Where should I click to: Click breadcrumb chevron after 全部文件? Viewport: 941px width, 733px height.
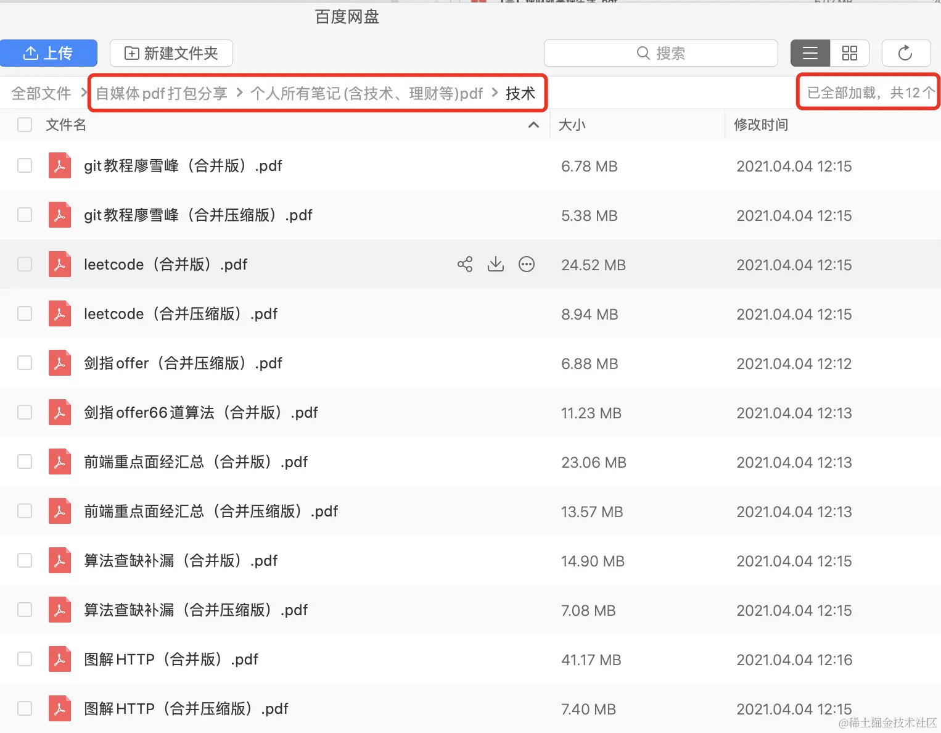84,93
